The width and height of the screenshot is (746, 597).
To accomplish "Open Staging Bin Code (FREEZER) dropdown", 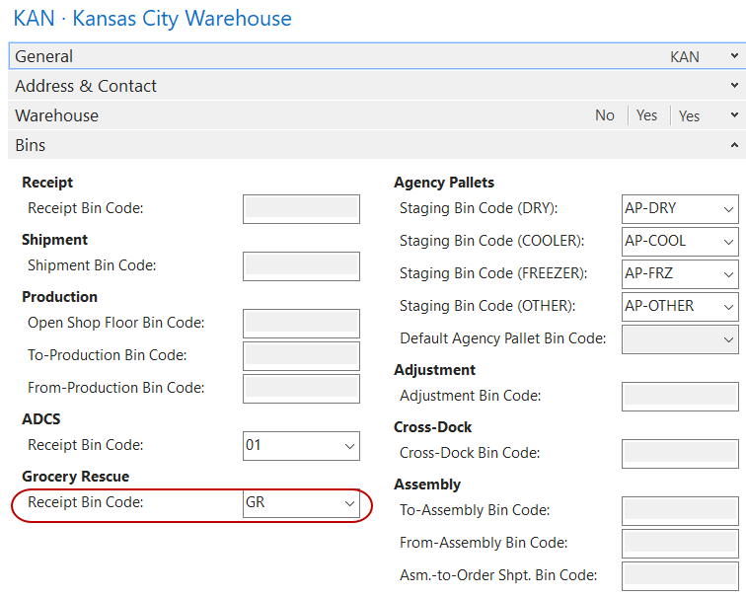I will (728, 274).
